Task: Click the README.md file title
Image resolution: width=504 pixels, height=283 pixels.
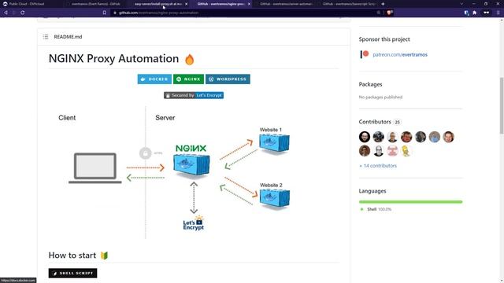Action: coord(68,37)
